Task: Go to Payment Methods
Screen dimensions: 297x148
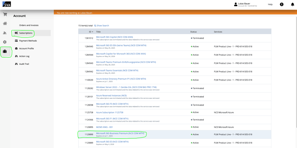Action: click(28, 41)
